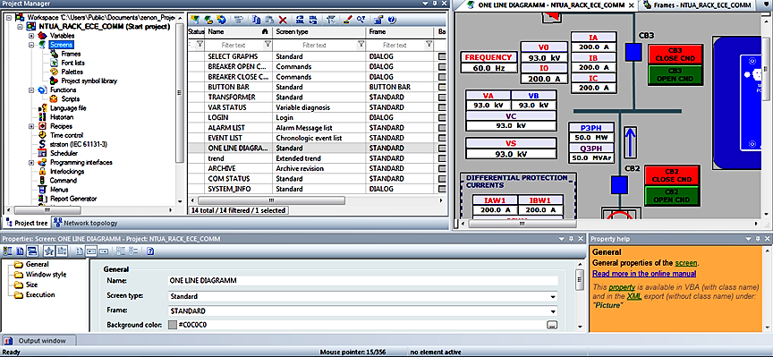This screenshot has height=357, width=773.
Task: Click the grouped view icon in Properties toolbar
Action: 7,251
